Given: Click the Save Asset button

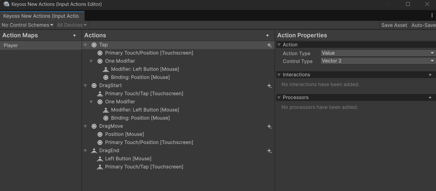Looking at the screenshot, I should [x=394, y=25].
